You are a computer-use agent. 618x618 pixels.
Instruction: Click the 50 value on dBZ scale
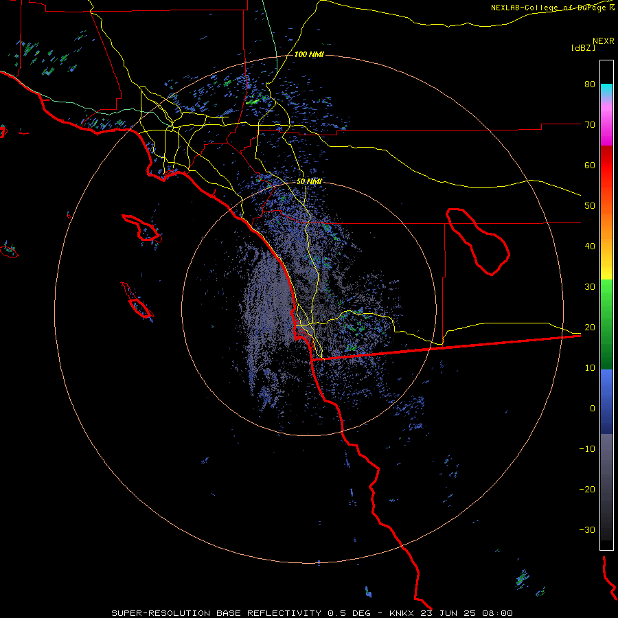(590, 206)
